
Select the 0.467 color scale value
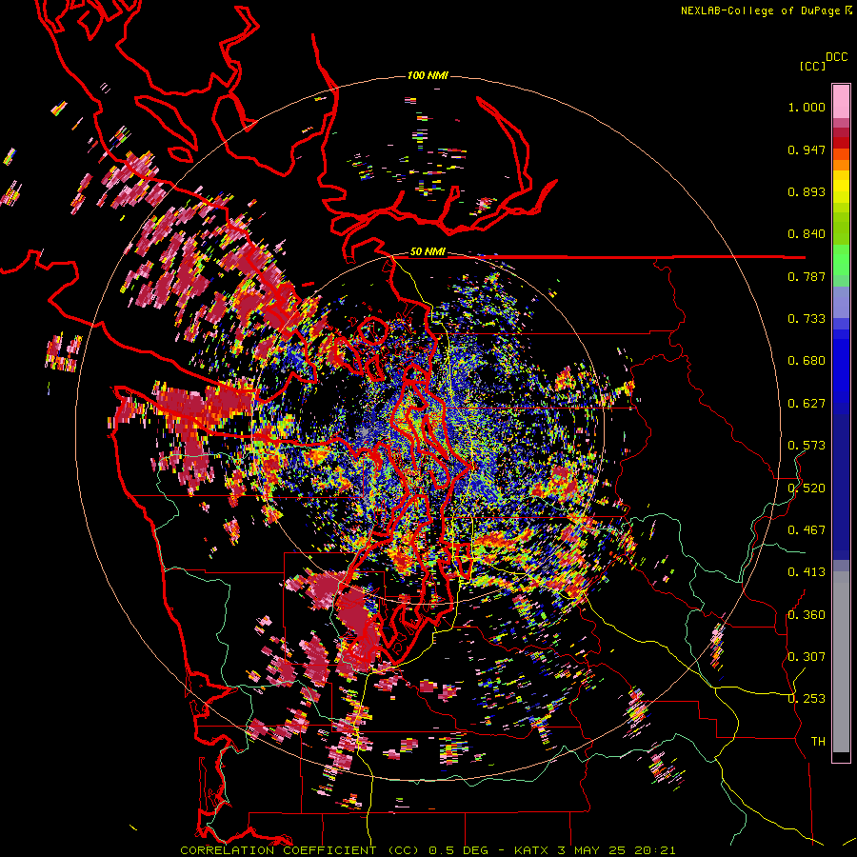pyautogui.click(x=807, y=530)
